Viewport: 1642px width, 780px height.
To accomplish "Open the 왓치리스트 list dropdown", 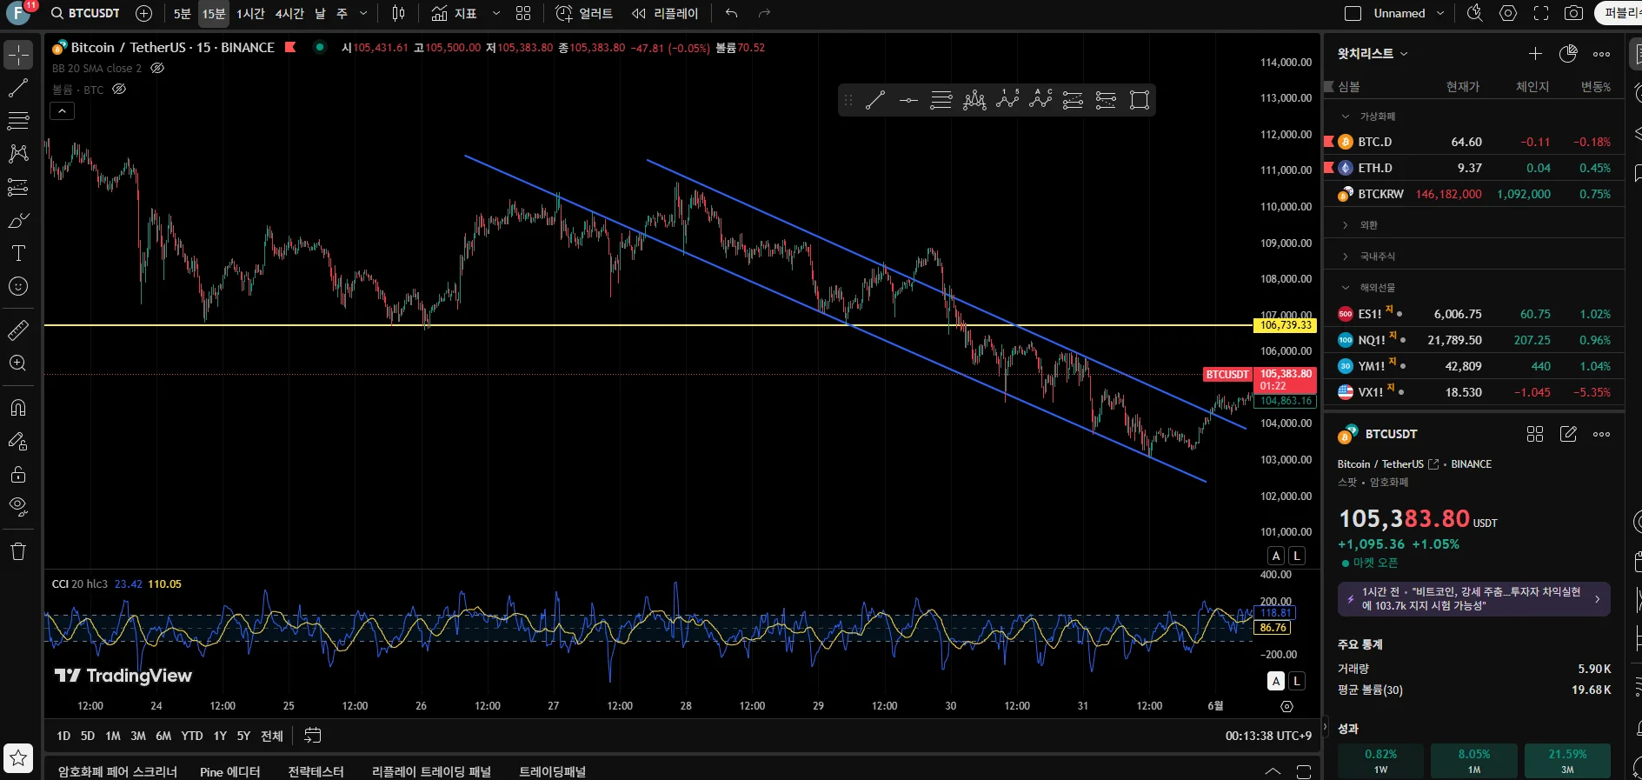I will [x=1373, y=54].
